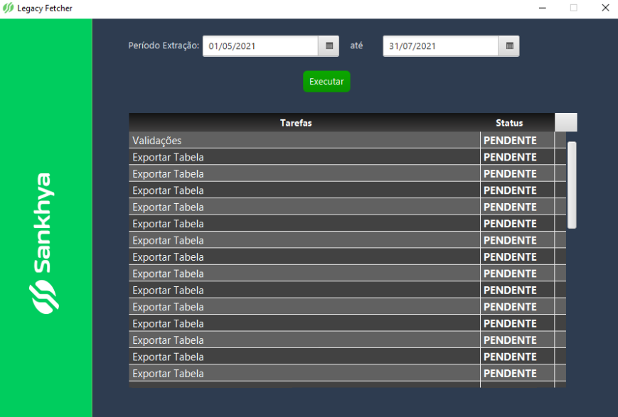The image size is (618, 417).
Task: Click the Período Extração label
Action: 164,45
